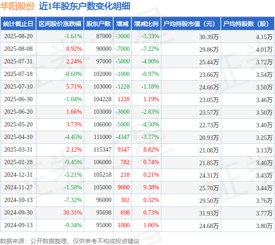Click the change value -7000

(x=123, y=49)
